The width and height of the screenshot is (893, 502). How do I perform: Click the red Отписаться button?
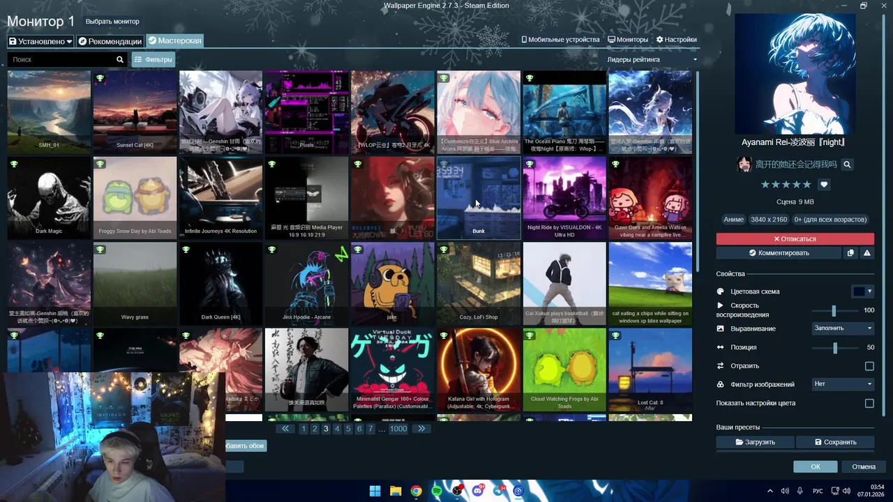pos(795,239)
